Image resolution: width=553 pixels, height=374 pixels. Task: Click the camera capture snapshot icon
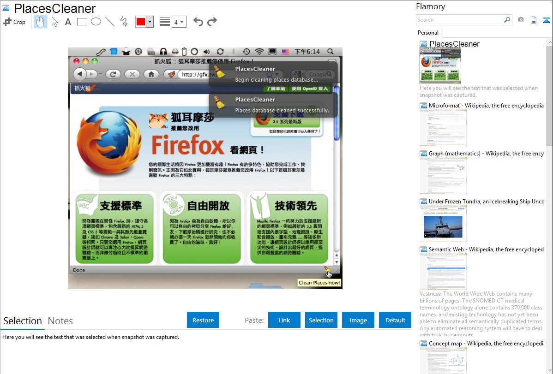(521, 20)
